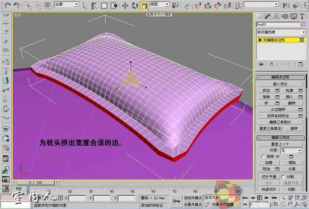Open reference coordinate system dropdown 视图
This screenshot has width=309, height=209.
(x=160, y=4)
